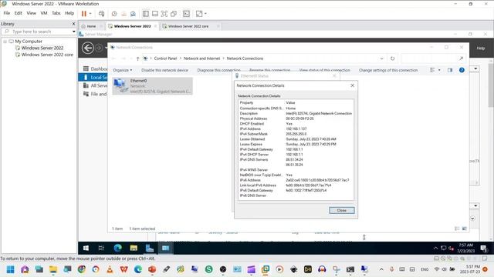This screenshot has height=277, width=494.
Task: Collapse the My Computer tree node
Action: 5,42
